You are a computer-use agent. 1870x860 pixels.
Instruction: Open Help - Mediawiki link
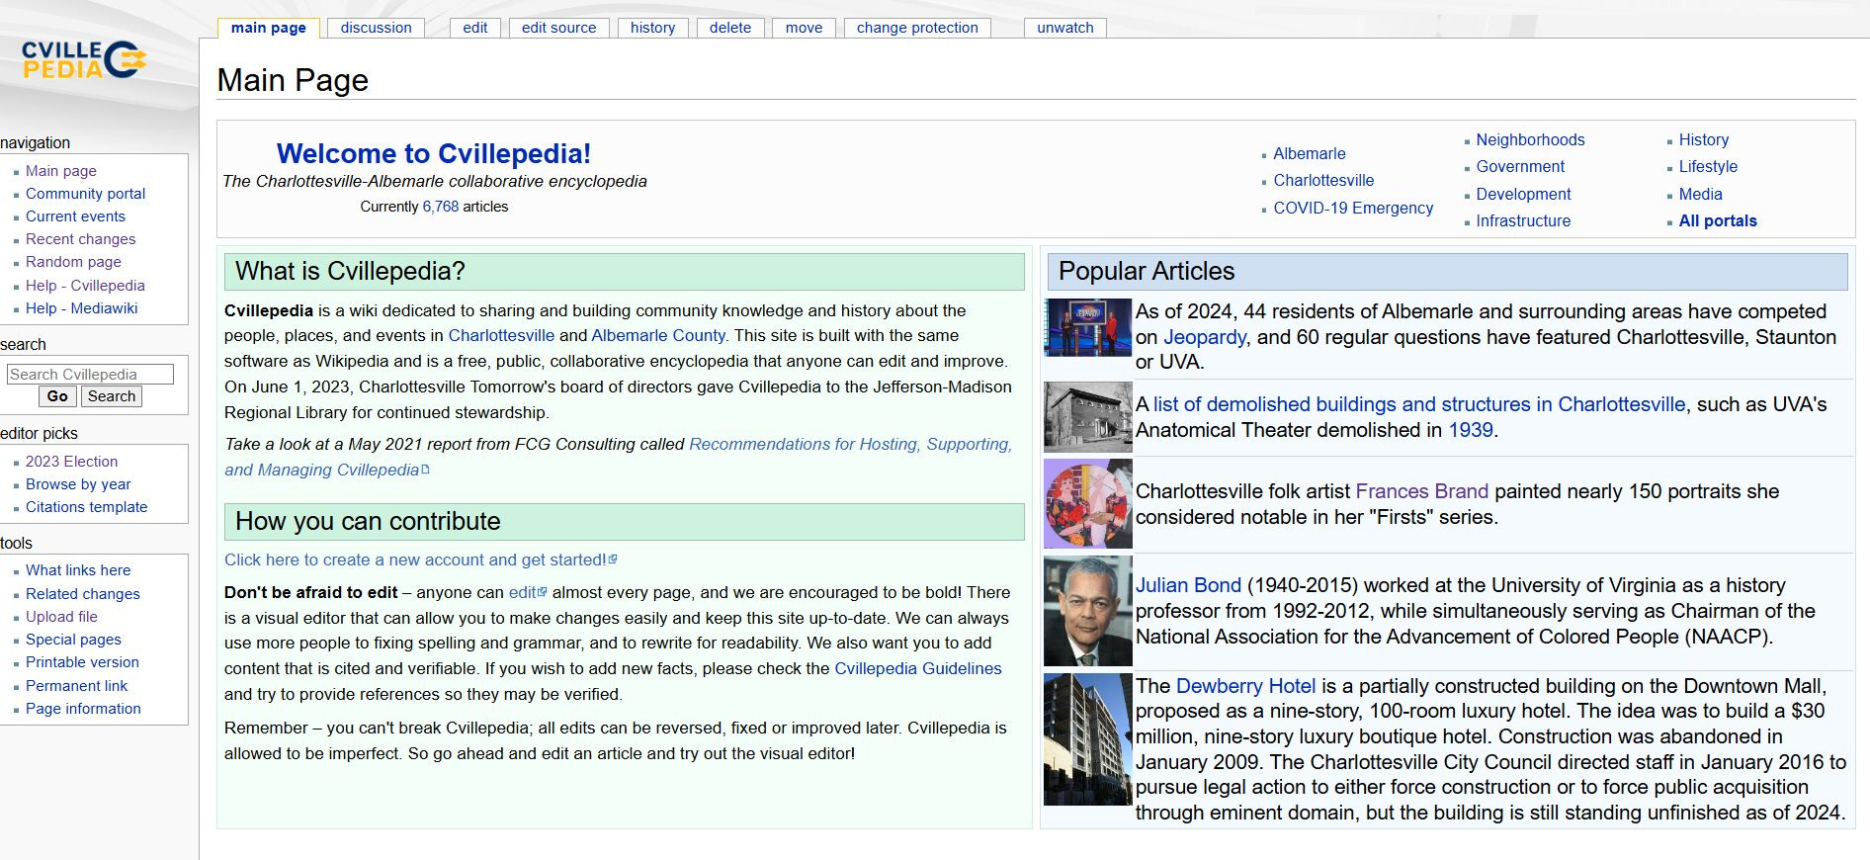click(82, 308)
